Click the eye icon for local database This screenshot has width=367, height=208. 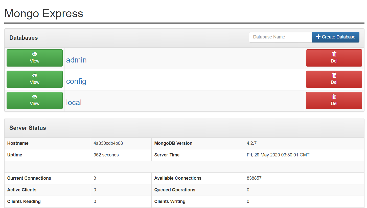[x=35, y=97]
